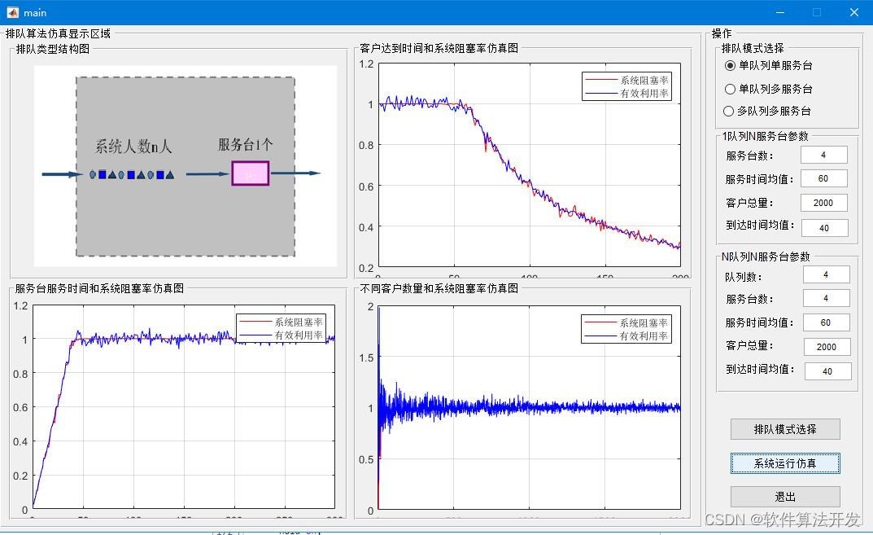Minimize the main window

[x=780, y=12]
